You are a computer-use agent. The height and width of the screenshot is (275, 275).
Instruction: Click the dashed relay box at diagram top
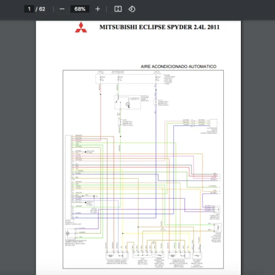click(130, 80)
